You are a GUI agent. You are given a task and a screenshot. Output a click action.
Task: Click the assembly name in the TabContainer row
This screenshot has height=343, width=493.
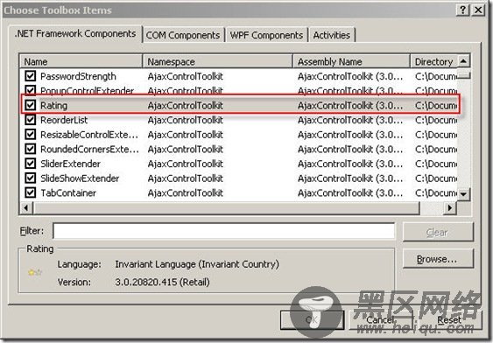(350, 192)
